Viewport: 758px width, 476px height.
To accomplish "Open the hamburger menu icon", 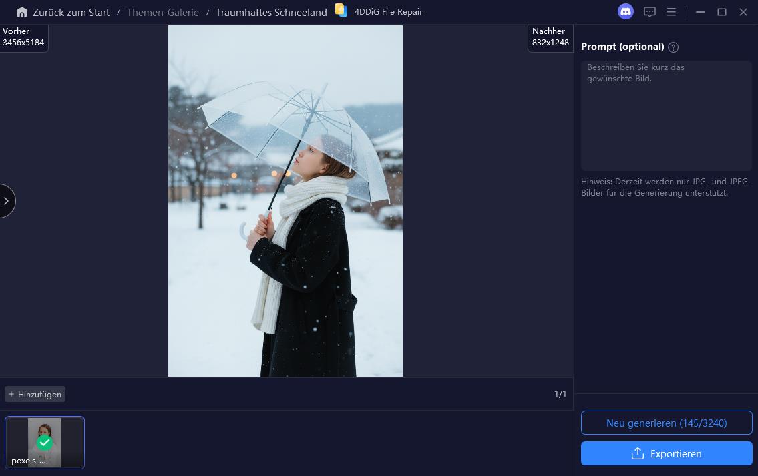I will 671,11.
